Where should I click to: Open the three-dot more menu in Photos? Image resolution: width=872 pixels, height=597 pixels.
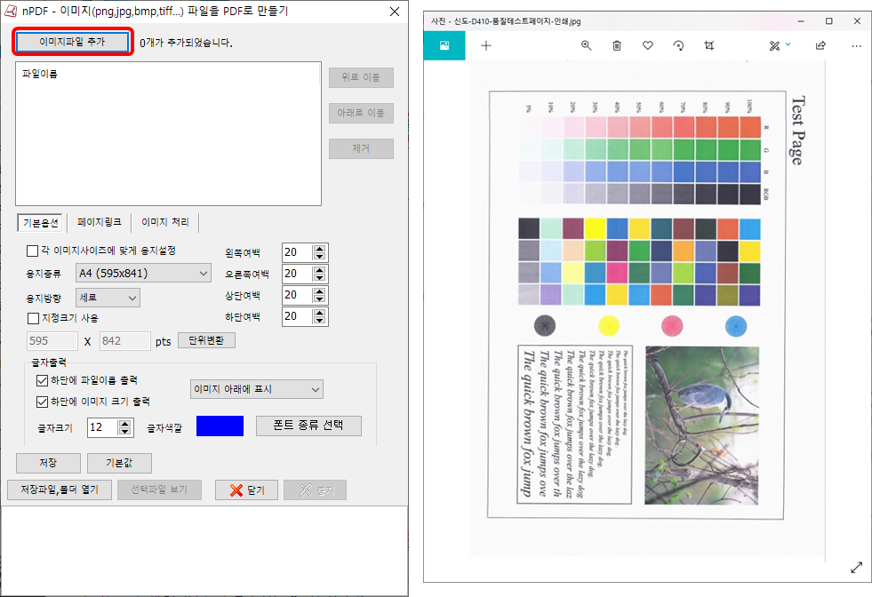[856, 45]
